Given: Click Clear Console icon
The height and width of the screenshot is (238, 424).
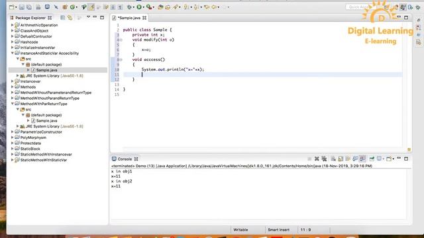Looking at the screenshot, I should tap(333, 159).
